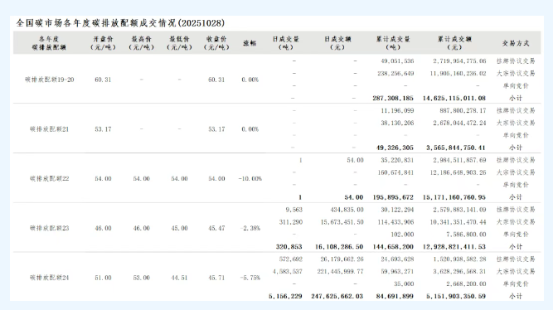Click subtotal amount 14,625,115,011.08
The width and height of the screenshot is (553, 310).
point(454,98)
